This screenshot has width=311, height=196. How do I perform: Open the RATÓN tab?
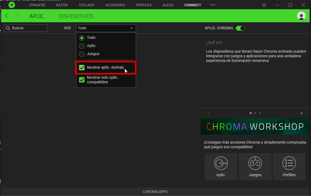click(x=62, y=5)
